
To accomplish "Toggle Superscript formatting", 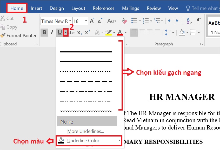I will [x=87, y=33].
